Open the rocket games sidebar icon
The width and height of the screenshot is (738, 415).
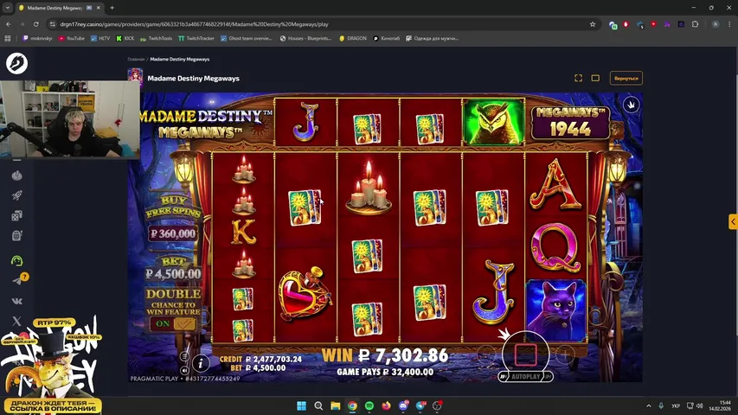tap(16, 195)
